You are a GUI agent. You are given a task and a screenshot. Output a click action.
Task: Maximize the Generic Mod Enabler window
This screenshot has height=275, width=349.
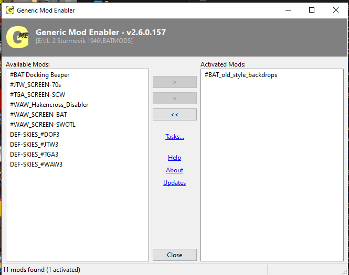pyautogui.click(x=312, y=10)
